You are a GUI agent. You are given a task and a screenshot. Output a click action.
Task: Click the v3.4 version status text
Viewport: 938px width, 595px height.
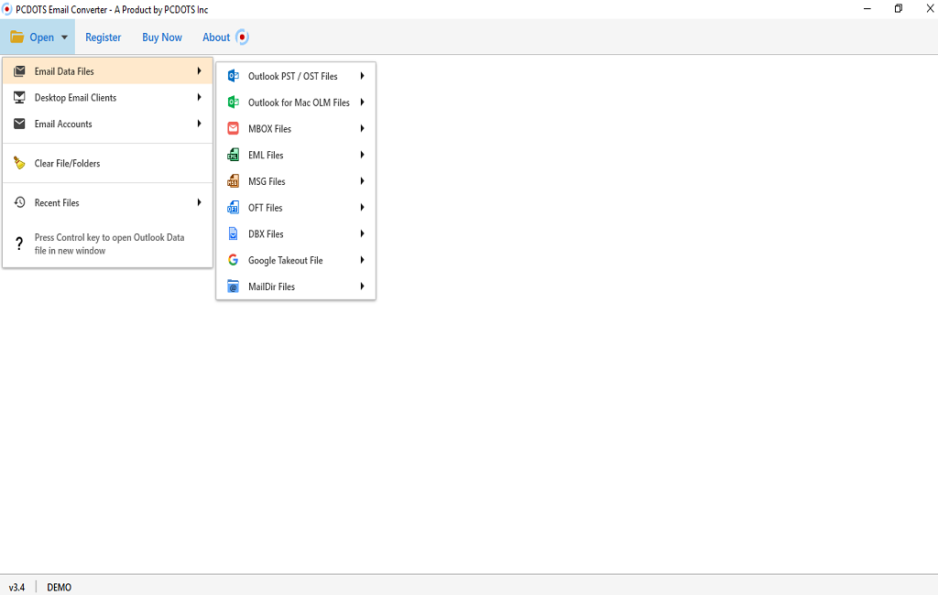click(x=16, y=588)
